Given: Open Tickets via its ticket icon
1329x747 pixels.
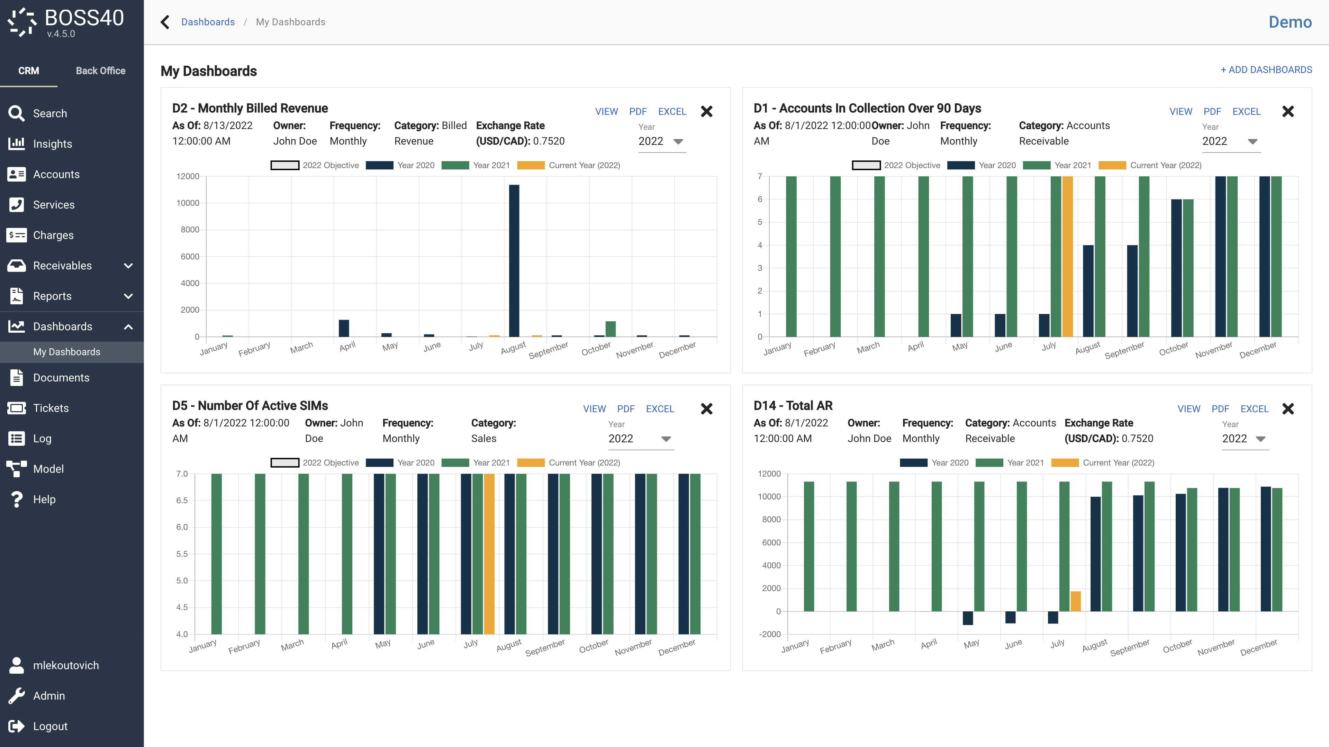Looking at the screenshot, I should 17,408.
